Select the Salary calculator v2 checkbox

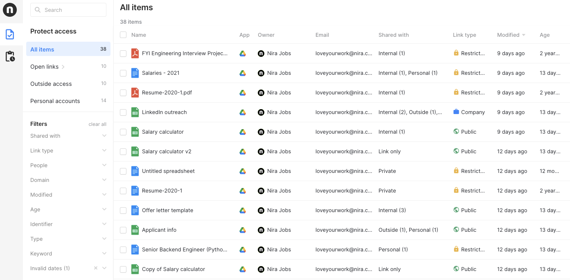pos(123,152)
